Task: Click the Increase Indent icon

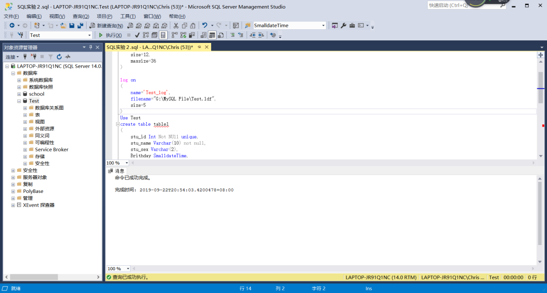Action: (261, 35)
